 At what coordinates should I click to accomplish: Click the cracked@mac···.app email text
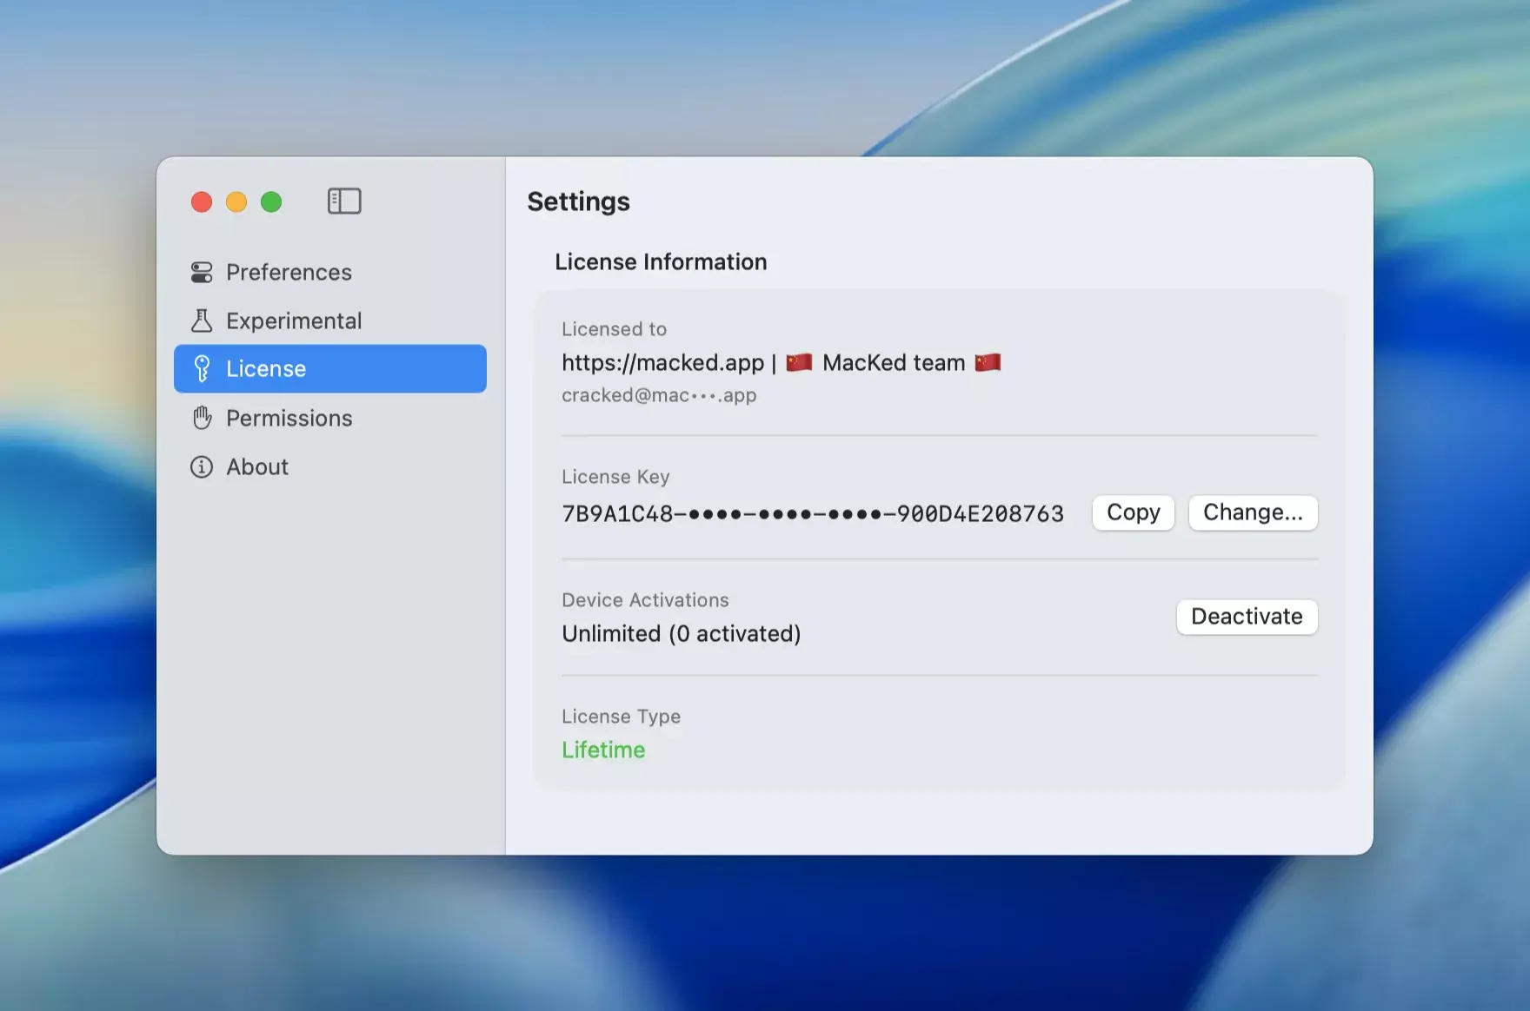pyautogui.click(x=659, y=395)
